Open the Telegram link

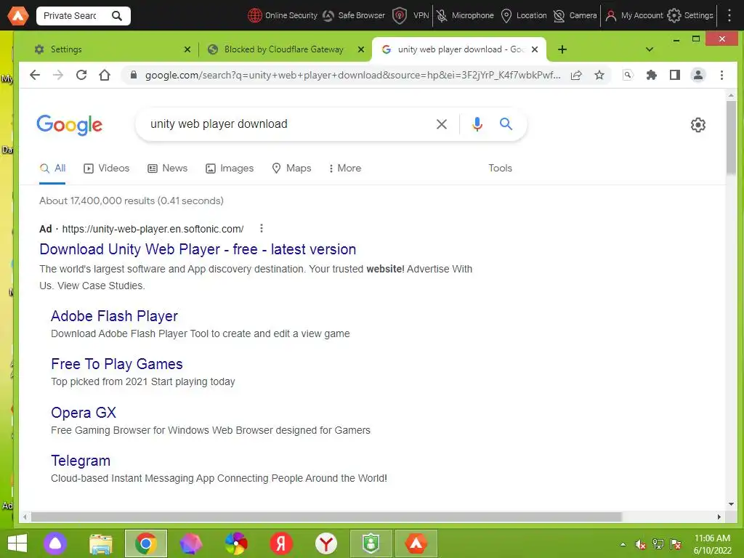click(x=81, y=461)
